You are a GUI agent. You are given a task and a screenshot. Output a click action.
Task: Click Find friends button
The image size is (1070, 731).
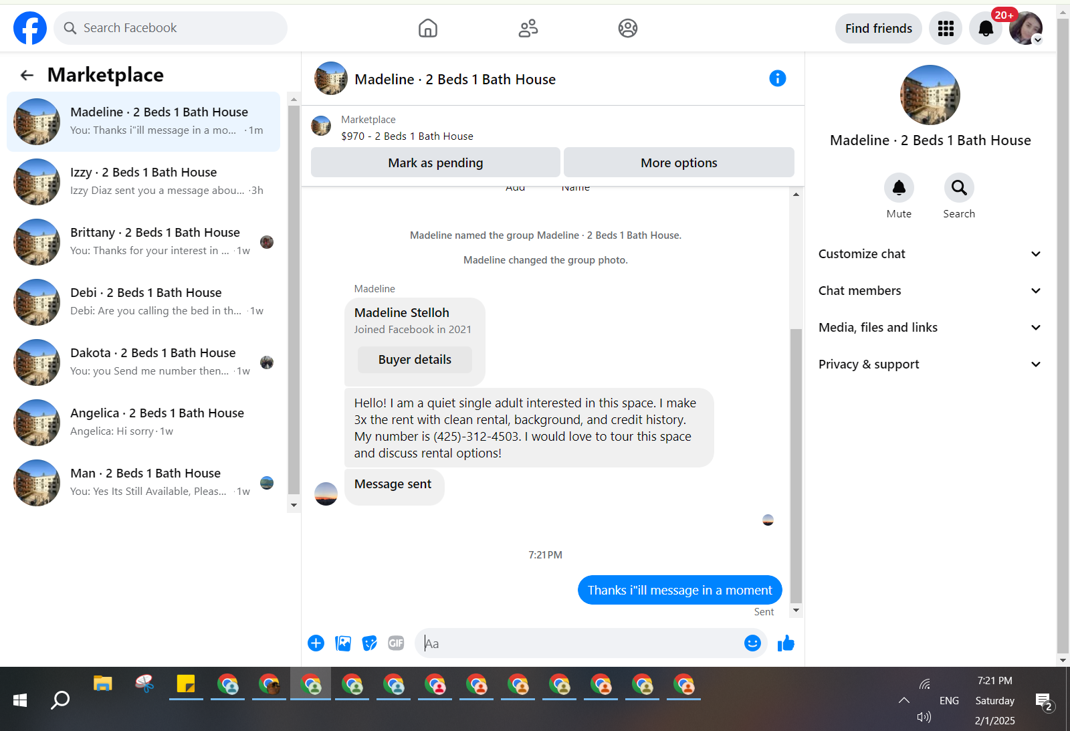[x=878, y=28]
